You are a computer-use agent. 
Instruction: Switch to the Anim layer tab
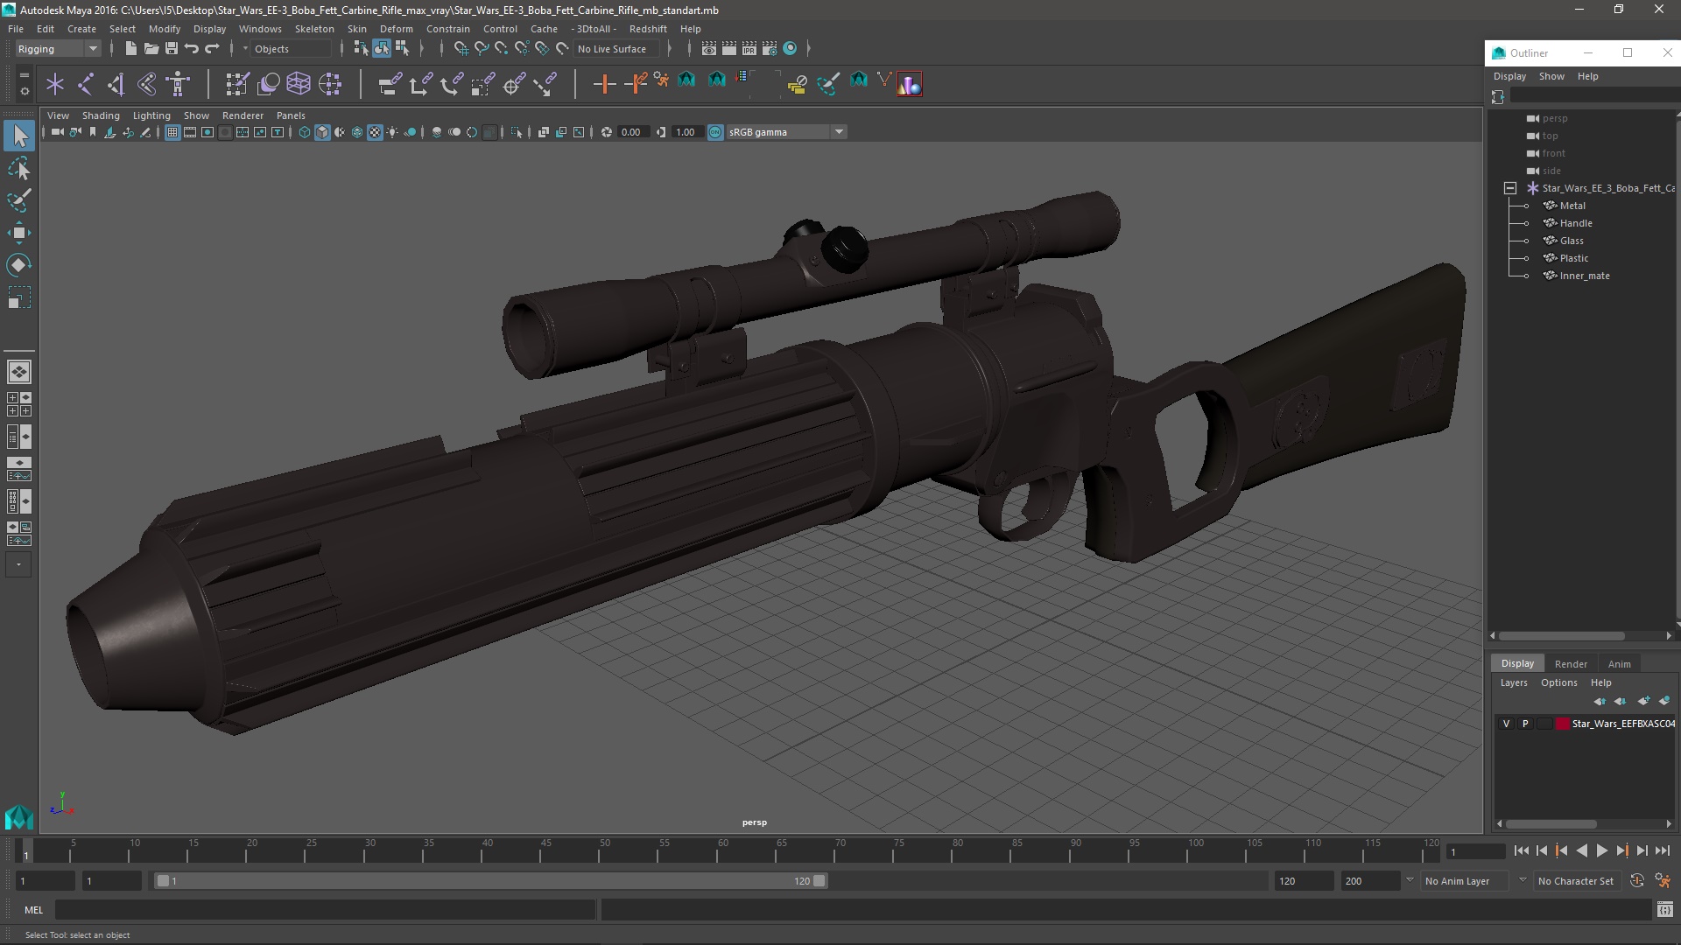pos(1619,664)
